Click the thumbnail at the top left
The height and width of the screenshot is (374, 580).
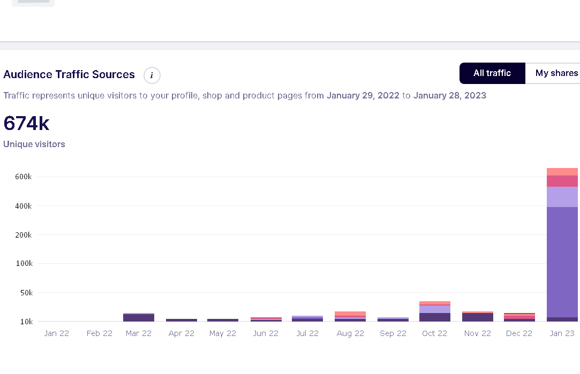click(33, 3)
